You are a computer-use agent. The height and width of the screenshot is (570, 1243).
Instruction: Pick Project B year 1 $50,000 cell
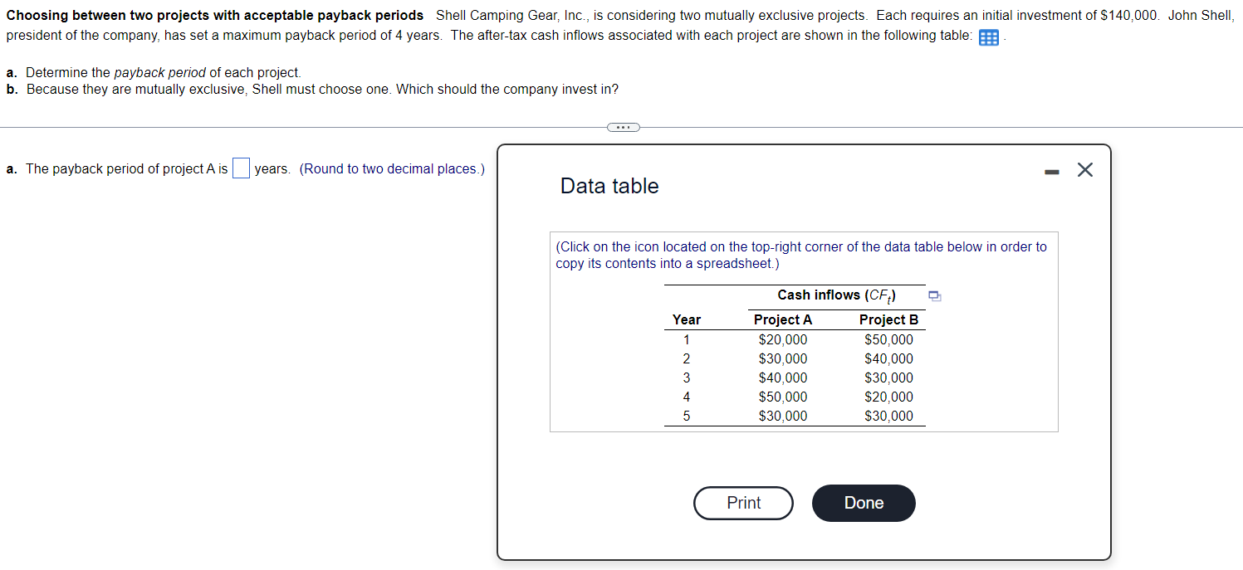(888, 339)
